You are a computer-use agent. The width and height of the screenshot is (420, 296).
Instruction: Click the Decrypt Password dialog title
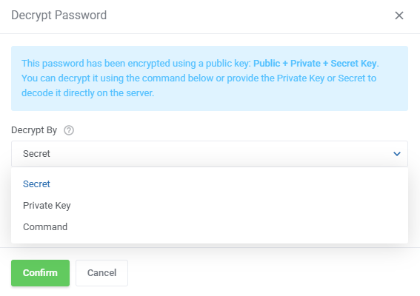(x=59, y=16)
